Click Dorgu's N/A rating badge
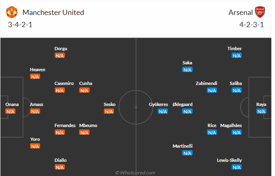 [60, 55]
